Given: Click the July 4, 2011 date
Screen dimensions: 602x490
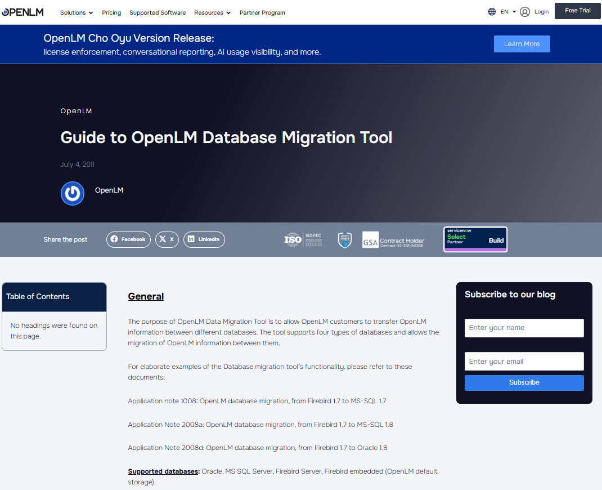Looking at the screenshot, I should coord(77,164).
